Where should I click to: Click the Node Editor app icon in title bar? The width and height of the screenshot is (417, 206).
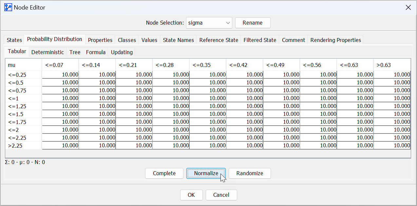pos(8,7)
